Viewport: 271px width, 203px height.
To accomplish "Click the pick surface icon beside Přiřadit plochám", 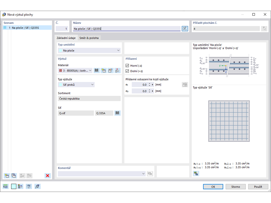I will (265, 28).
